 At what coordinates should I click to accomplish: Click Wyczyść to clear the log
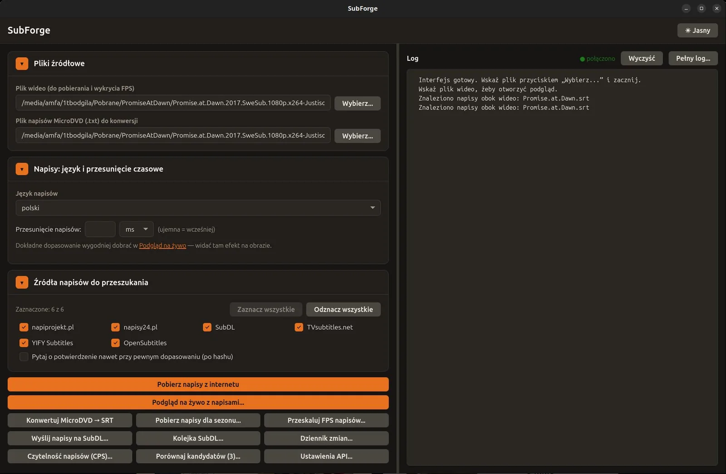coord(642,59)
